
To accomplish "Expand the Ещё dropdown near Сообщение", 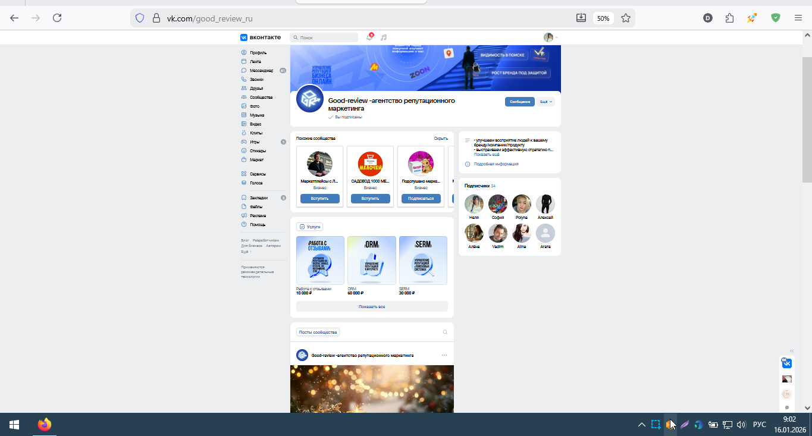I will 545,102.
